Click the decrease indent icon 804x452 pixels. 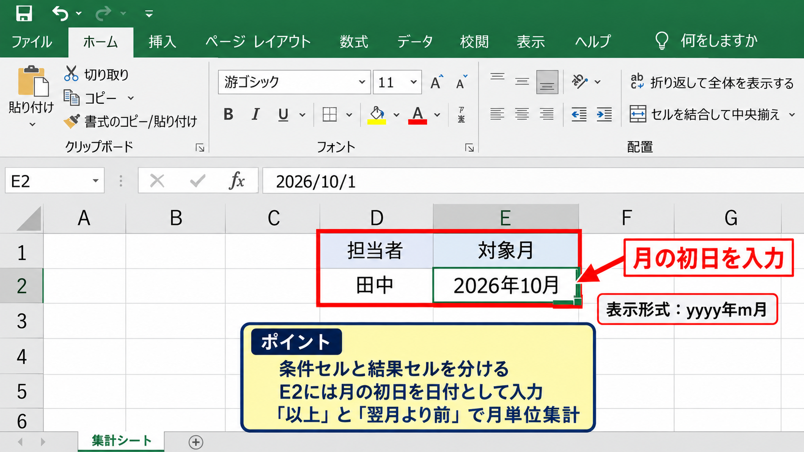pyautogui.click(x=579, y=114)
